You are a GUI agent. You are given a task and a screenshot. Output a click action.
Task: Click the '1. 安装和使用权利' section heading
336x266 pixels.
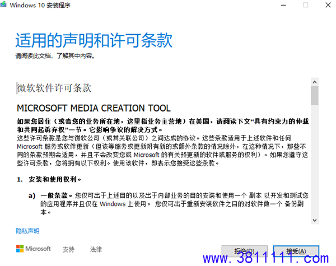[49, 179]
